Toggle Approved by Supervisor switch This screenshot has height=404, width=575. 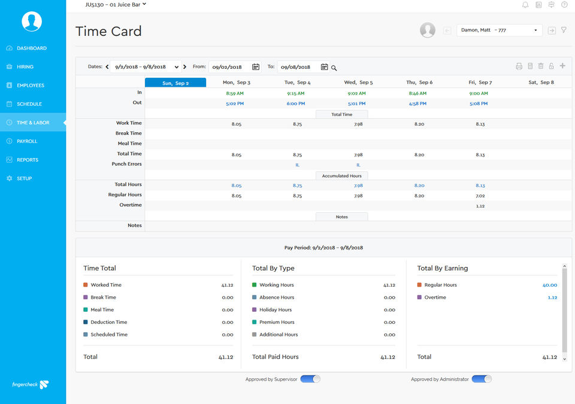coord(310,379)
